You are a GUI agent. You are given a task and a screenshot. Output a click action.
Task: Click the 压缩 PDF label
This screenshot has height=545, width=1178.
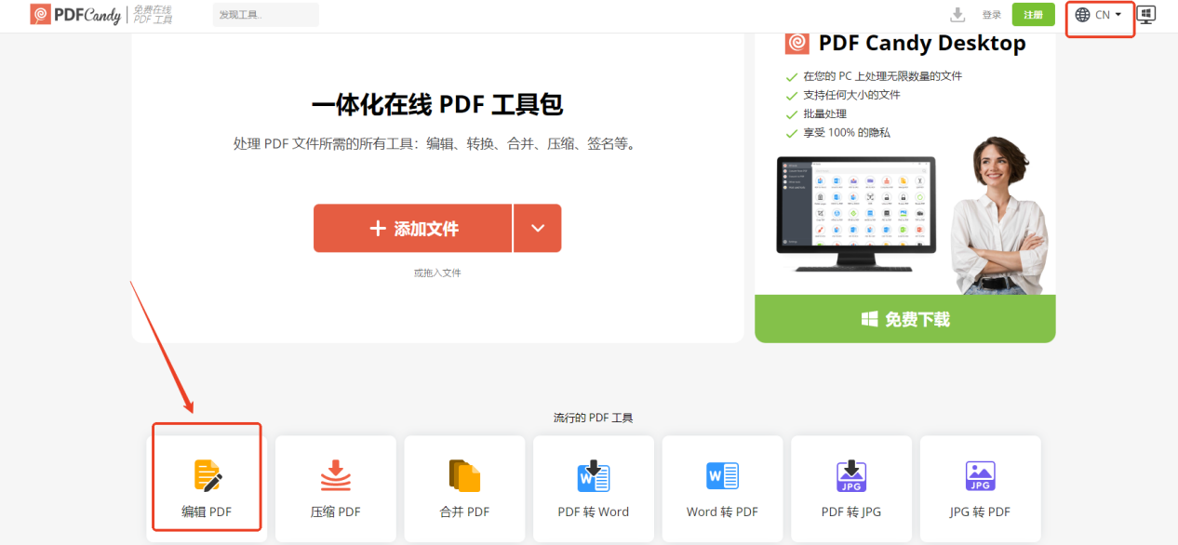tap(335, 512)
